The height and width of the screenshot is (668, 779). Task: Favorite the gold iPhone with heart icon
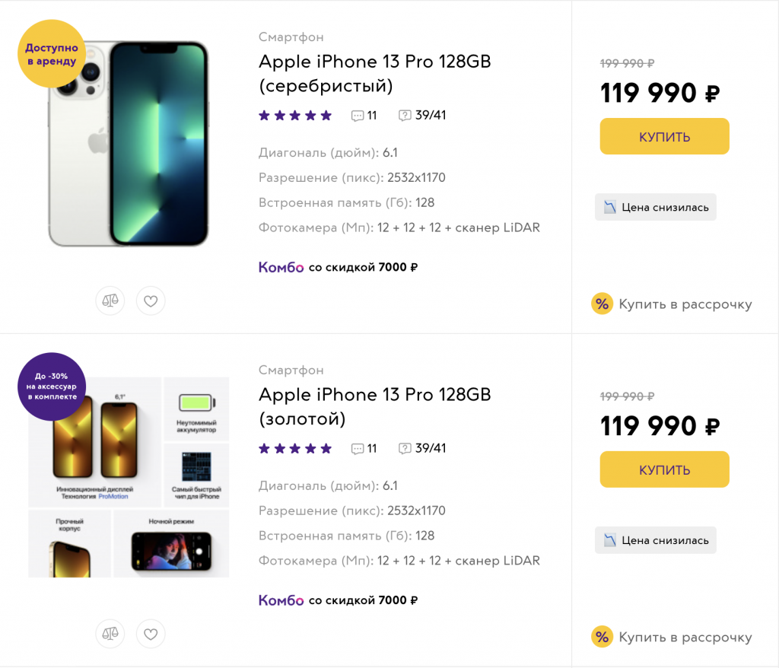tap(151, 633)
